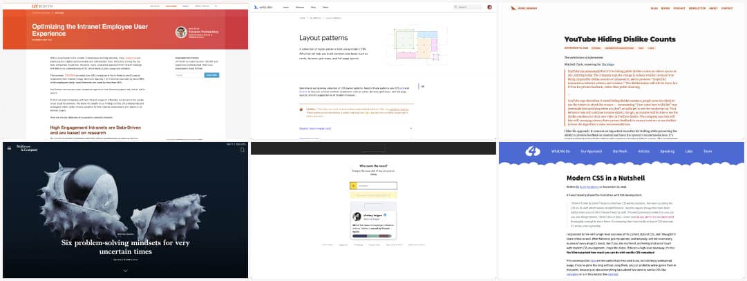Click the McKinsey search magnifier icon
This screenshot has height=281, width=747.
click(x=243, y=149)
